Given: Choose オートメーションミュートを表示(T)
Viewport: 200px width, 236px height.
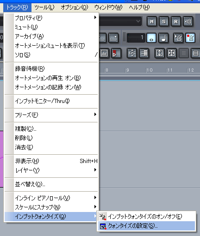Looking at the screenshot, I should point(51,45).
